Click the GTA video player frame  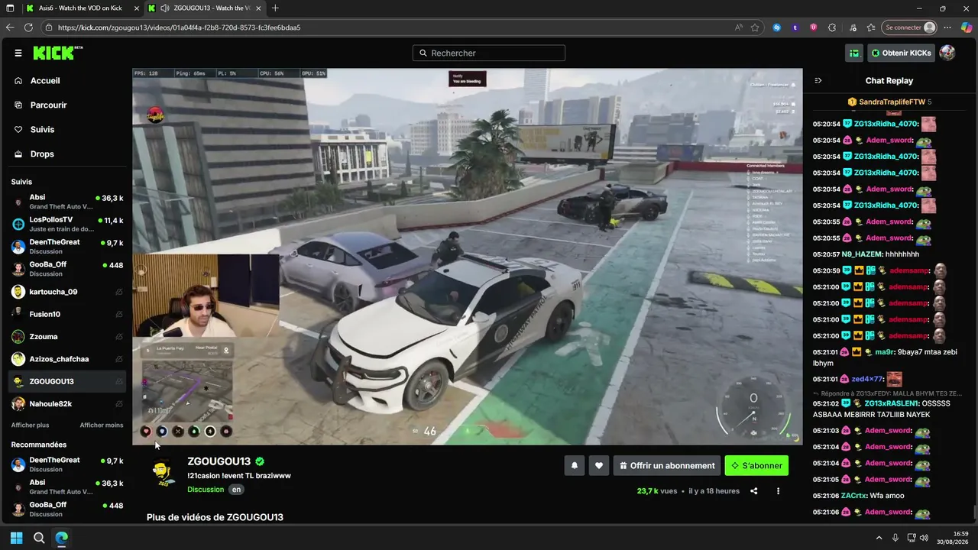(468, 257)
